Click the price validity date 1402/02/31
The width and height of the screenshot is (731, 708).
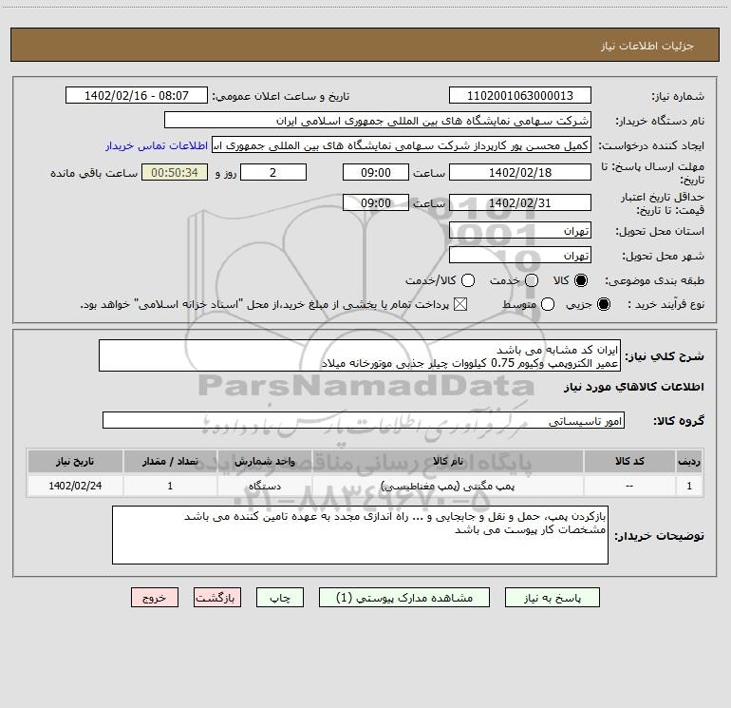click(520, 202)
